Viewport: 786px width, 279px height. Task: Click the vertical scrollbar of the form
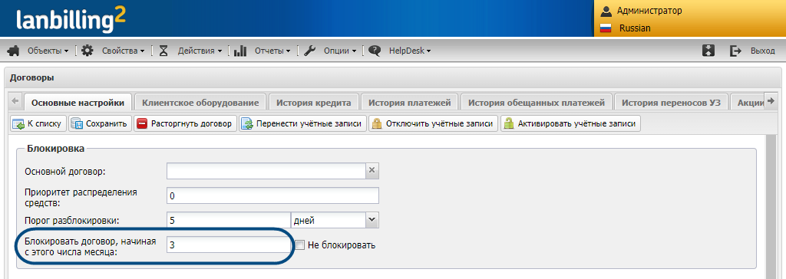(771, 205)
